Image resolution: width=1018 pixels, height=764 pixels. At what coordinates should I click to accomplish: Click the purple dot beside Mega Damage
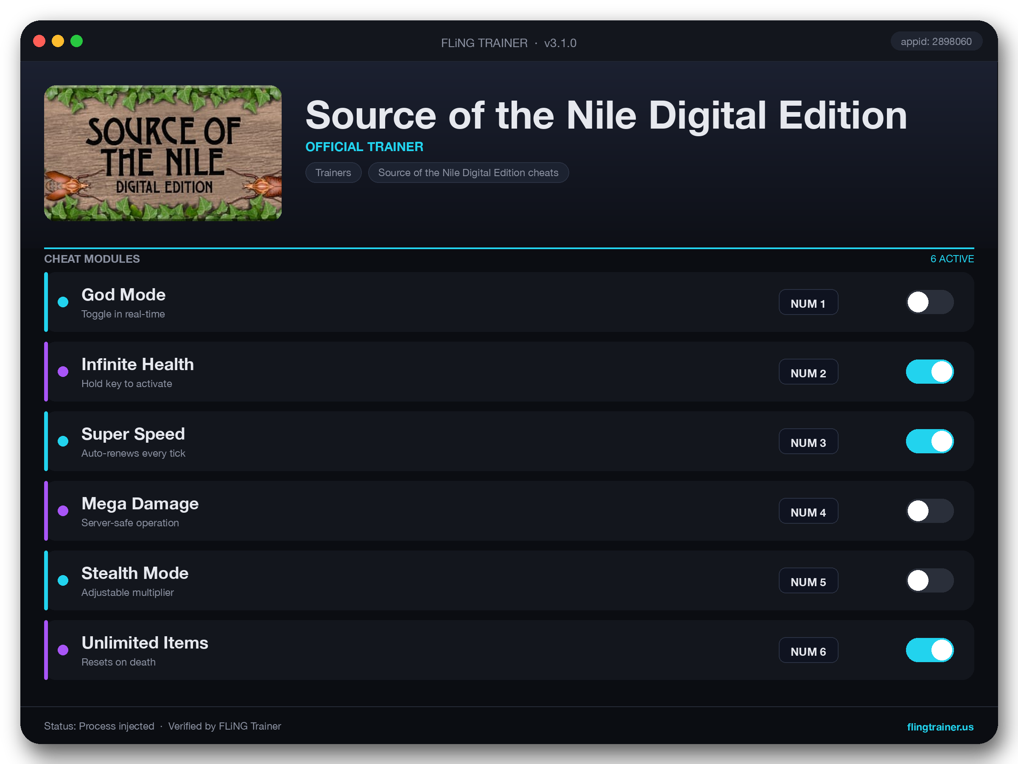pyautogui.click(x=63, y=511)
